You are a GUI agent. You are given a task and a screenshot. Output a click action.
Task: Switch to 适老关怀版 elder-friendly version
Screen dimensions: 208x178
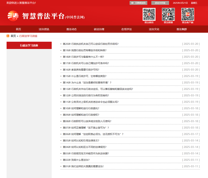(x=160, y=3)
